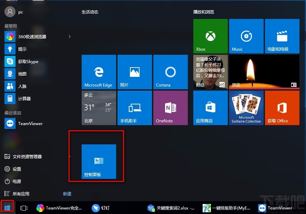306x214 pixels.
Task: Open the 应用商店 (Store) tile
Action: tap(210, 108)
